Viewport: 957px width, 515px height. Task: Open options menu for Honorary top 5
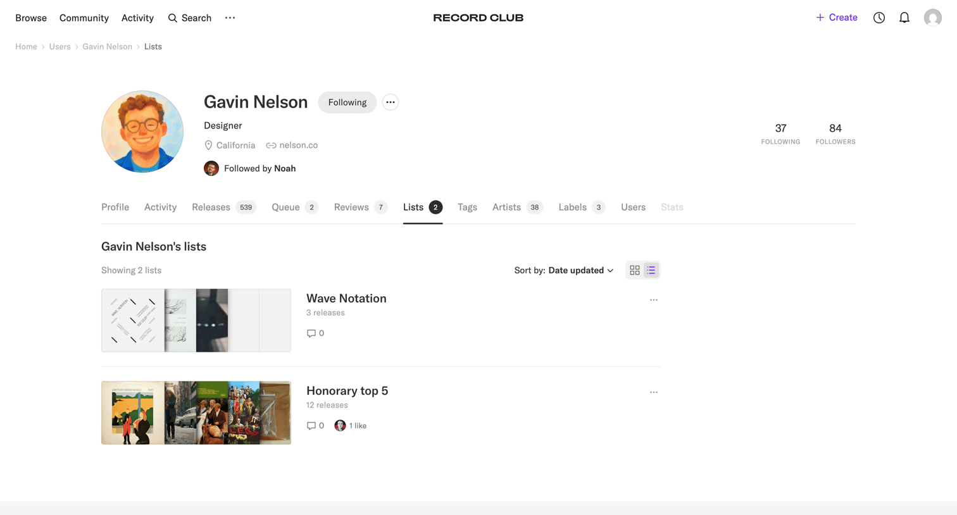coord(654,392)
